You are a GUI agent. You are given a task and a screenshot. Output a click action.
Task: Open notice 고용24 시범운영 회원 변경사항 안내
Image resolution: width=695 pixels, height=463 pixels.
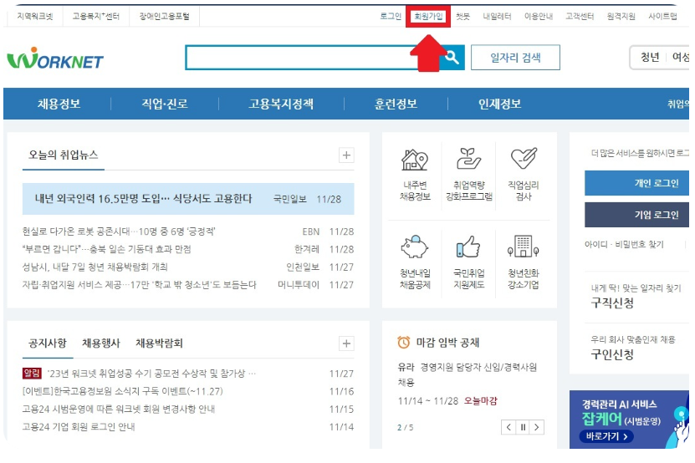(x=119, y=409)
